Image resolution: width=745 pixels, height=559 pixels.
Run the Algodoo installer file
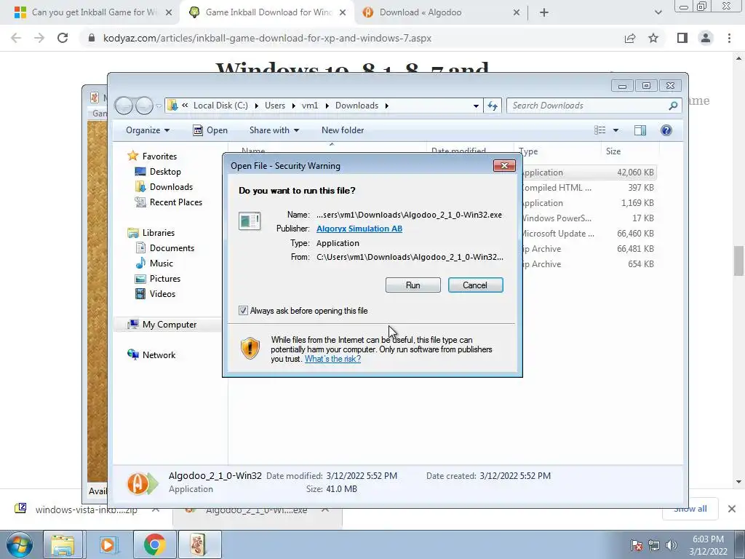[413, 285]
